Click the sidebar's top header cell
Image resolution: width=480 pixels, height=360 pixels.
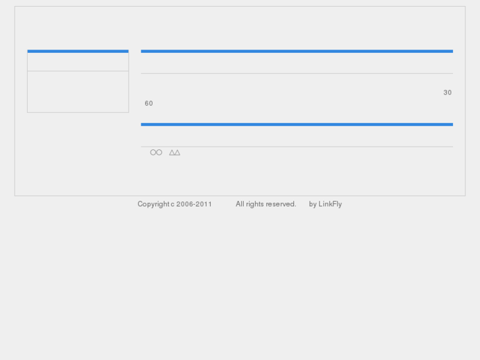[x=78, y=62]
